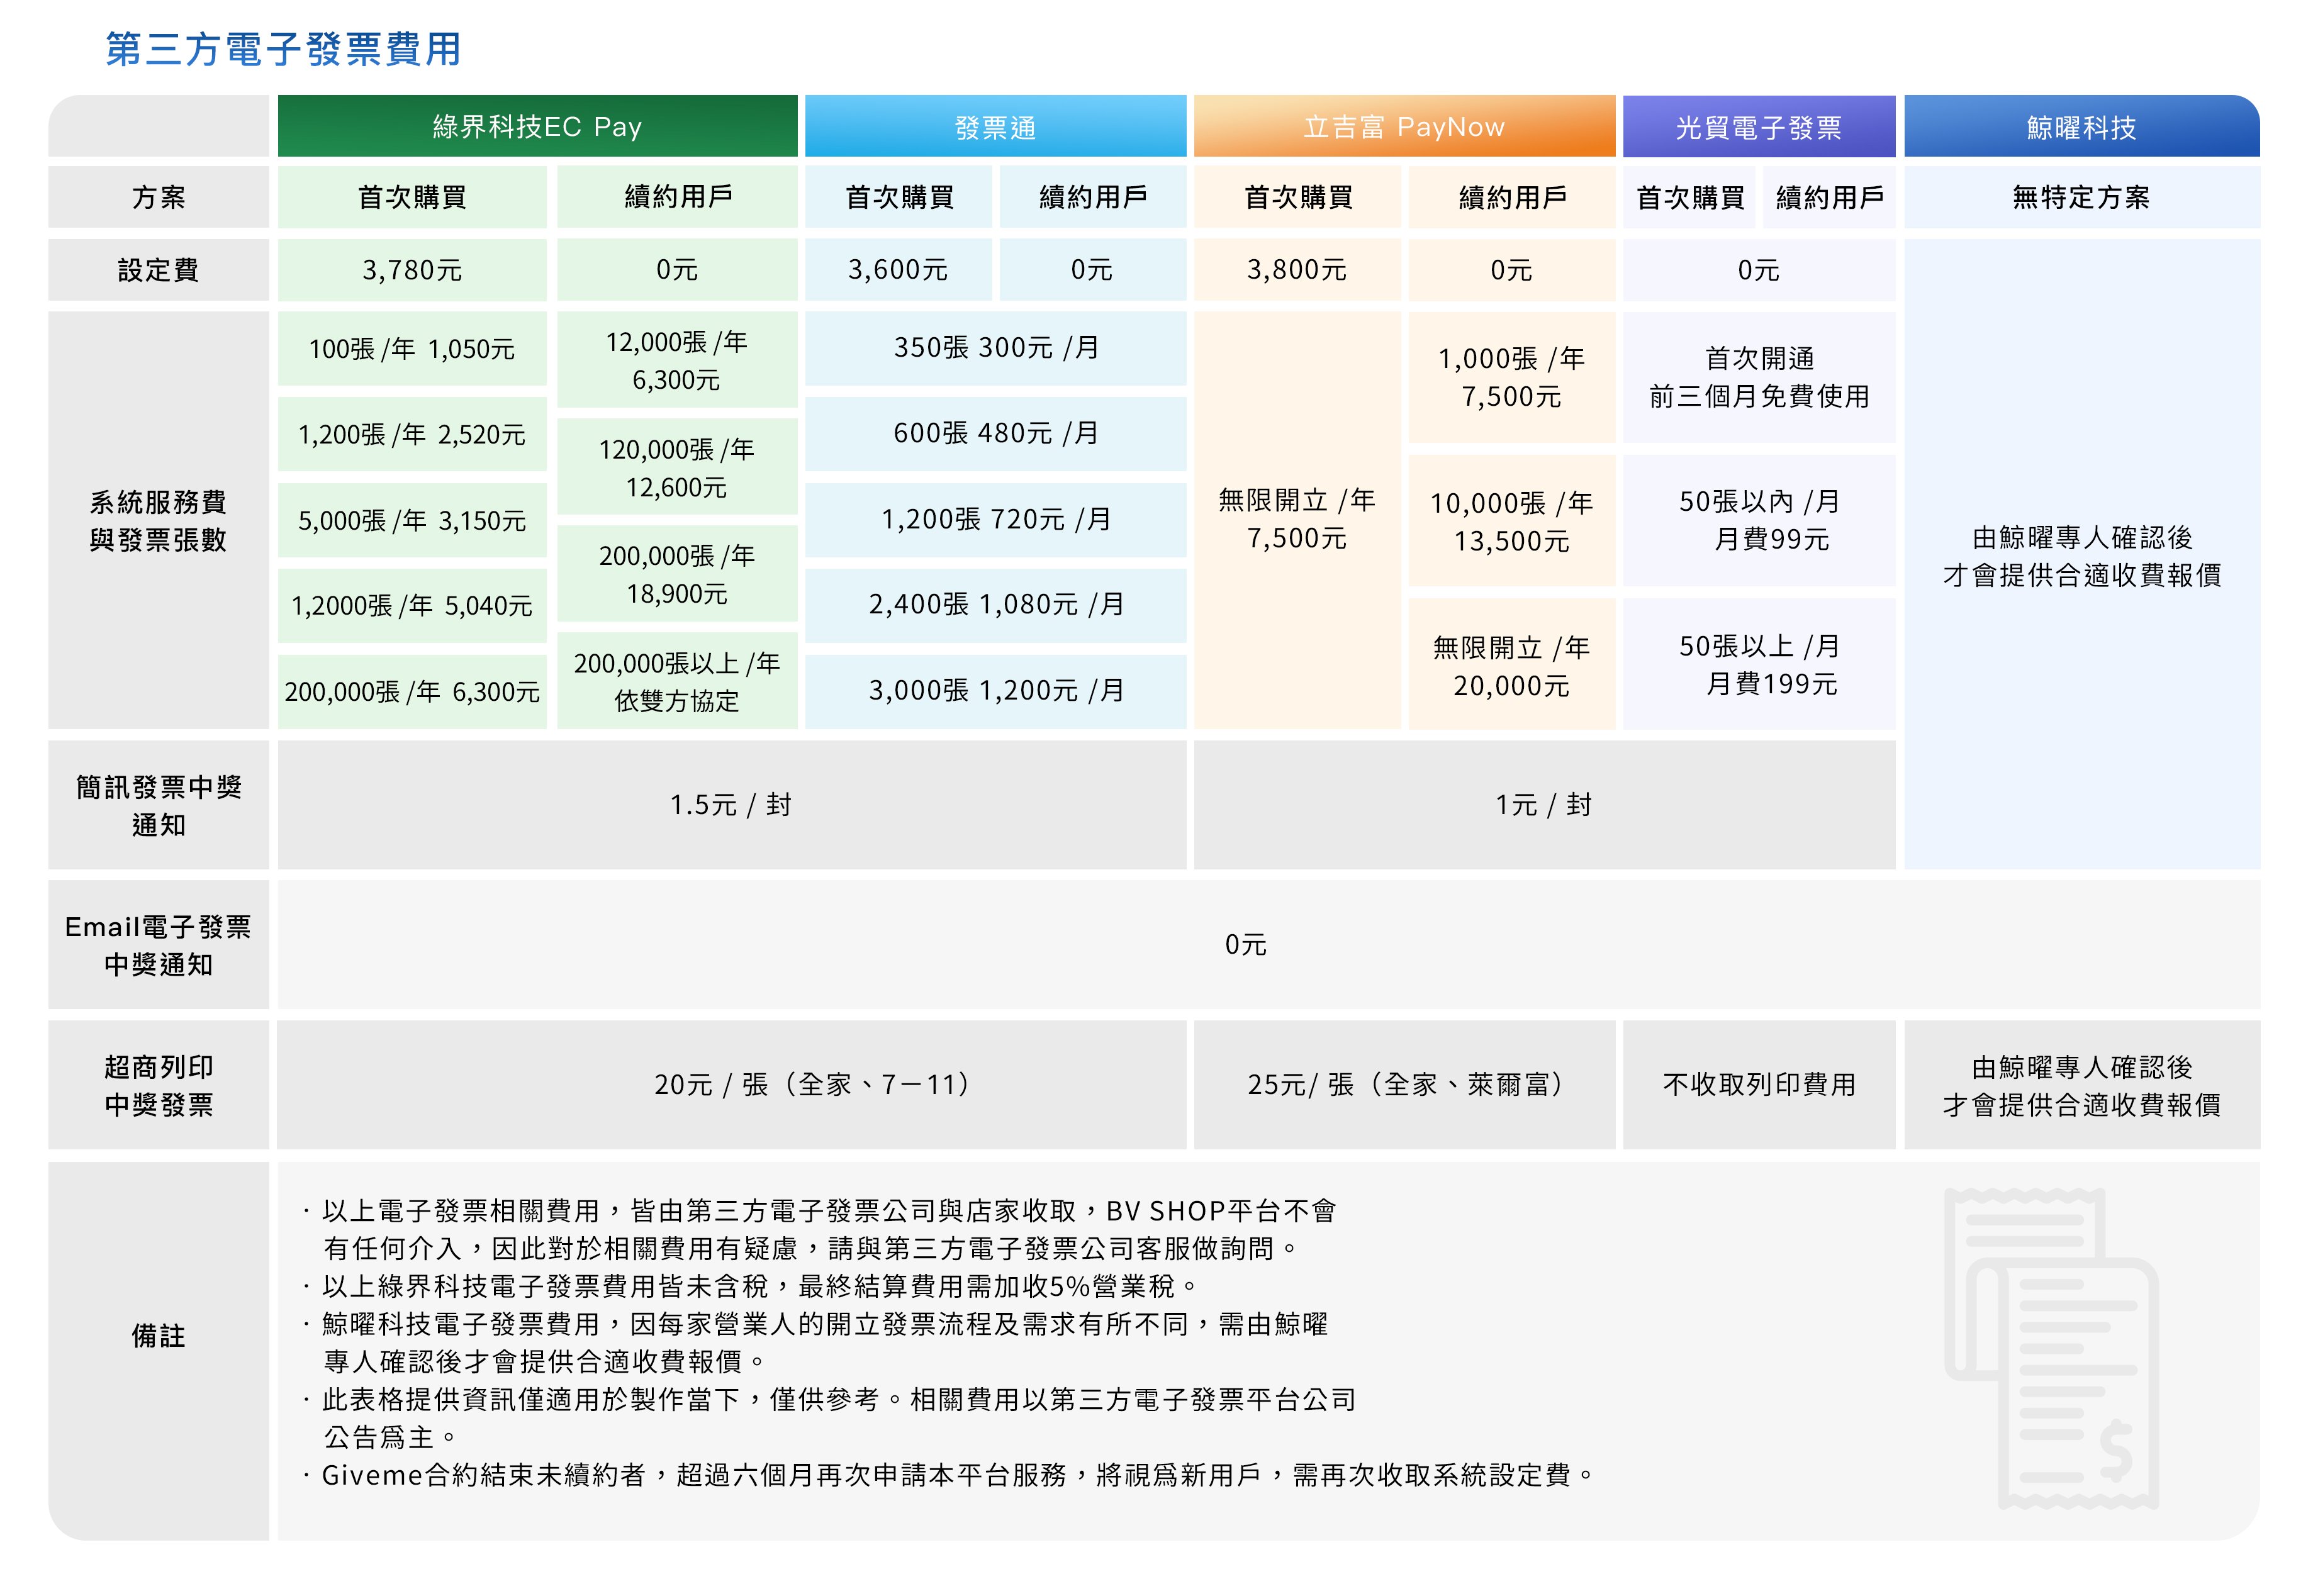Click the 1,2000張/年 5,040元 cell
Screen dimensions: 2313x1596
pos(412,606)
